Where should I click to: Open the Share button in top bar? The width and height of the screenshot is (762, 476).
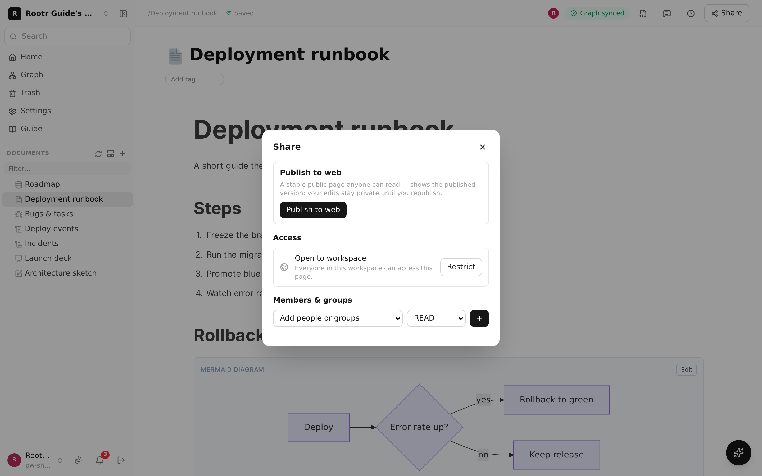point(727,13)
